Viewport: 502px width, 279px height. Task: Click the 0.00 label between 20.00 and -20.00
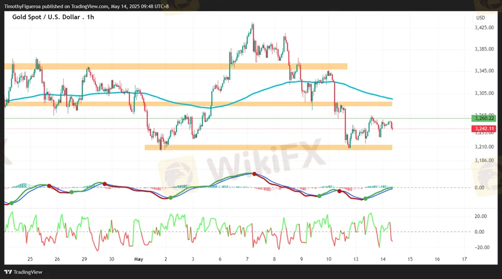click(x=479, y=232)
